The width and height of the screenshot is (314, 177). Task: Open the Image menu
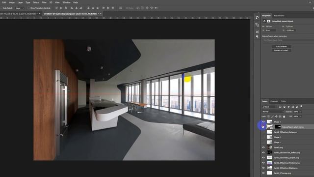tap(12, 2)
